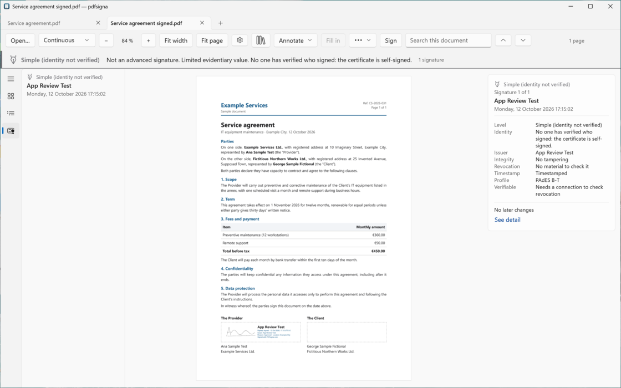Click the minus zoom out button
Image resolution: width=621 pixels, height=388 pixels.
(106, 40)
